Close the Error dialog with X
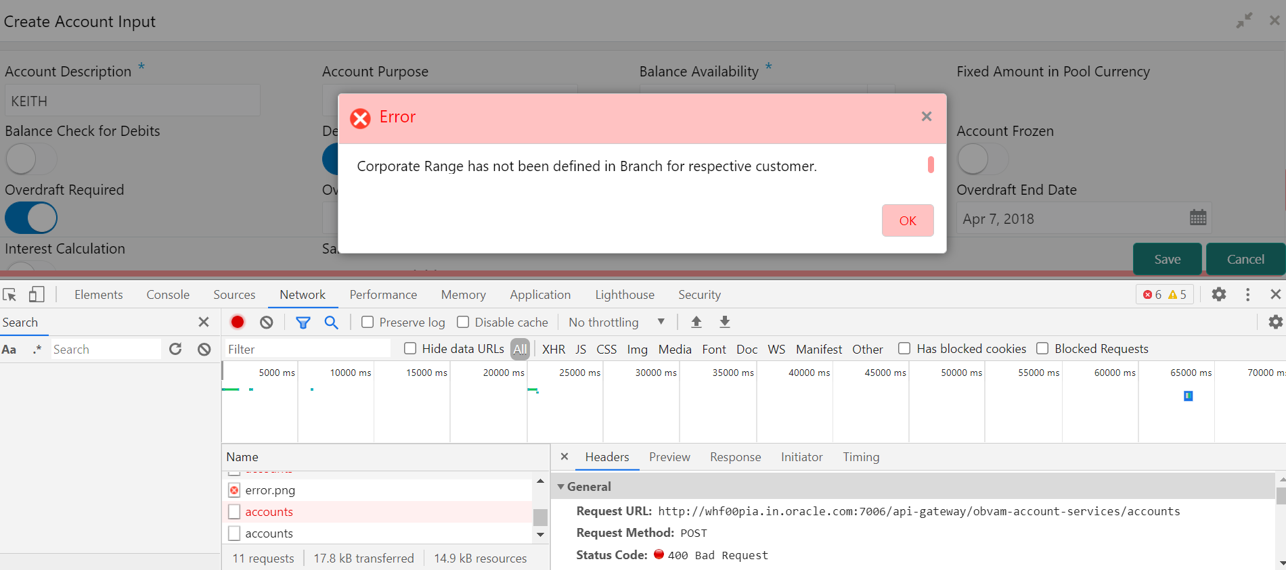This screenshot has width=1286, height=570. coord(927,116)
